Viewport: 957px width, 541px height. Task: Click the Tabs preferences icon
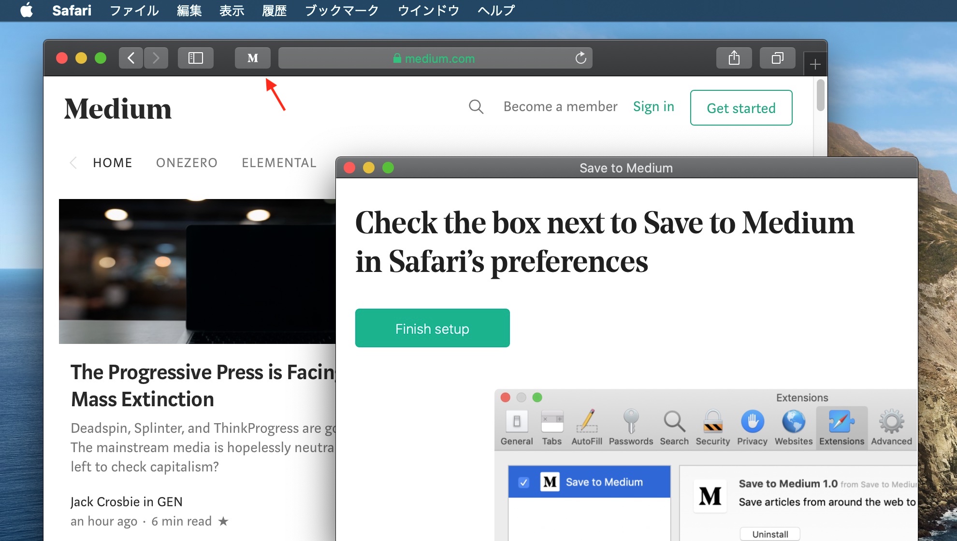551,426
